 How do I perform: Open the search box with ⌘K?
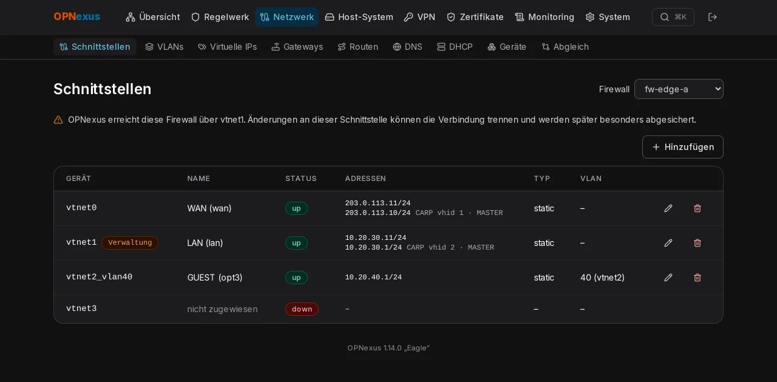point(673,17)
